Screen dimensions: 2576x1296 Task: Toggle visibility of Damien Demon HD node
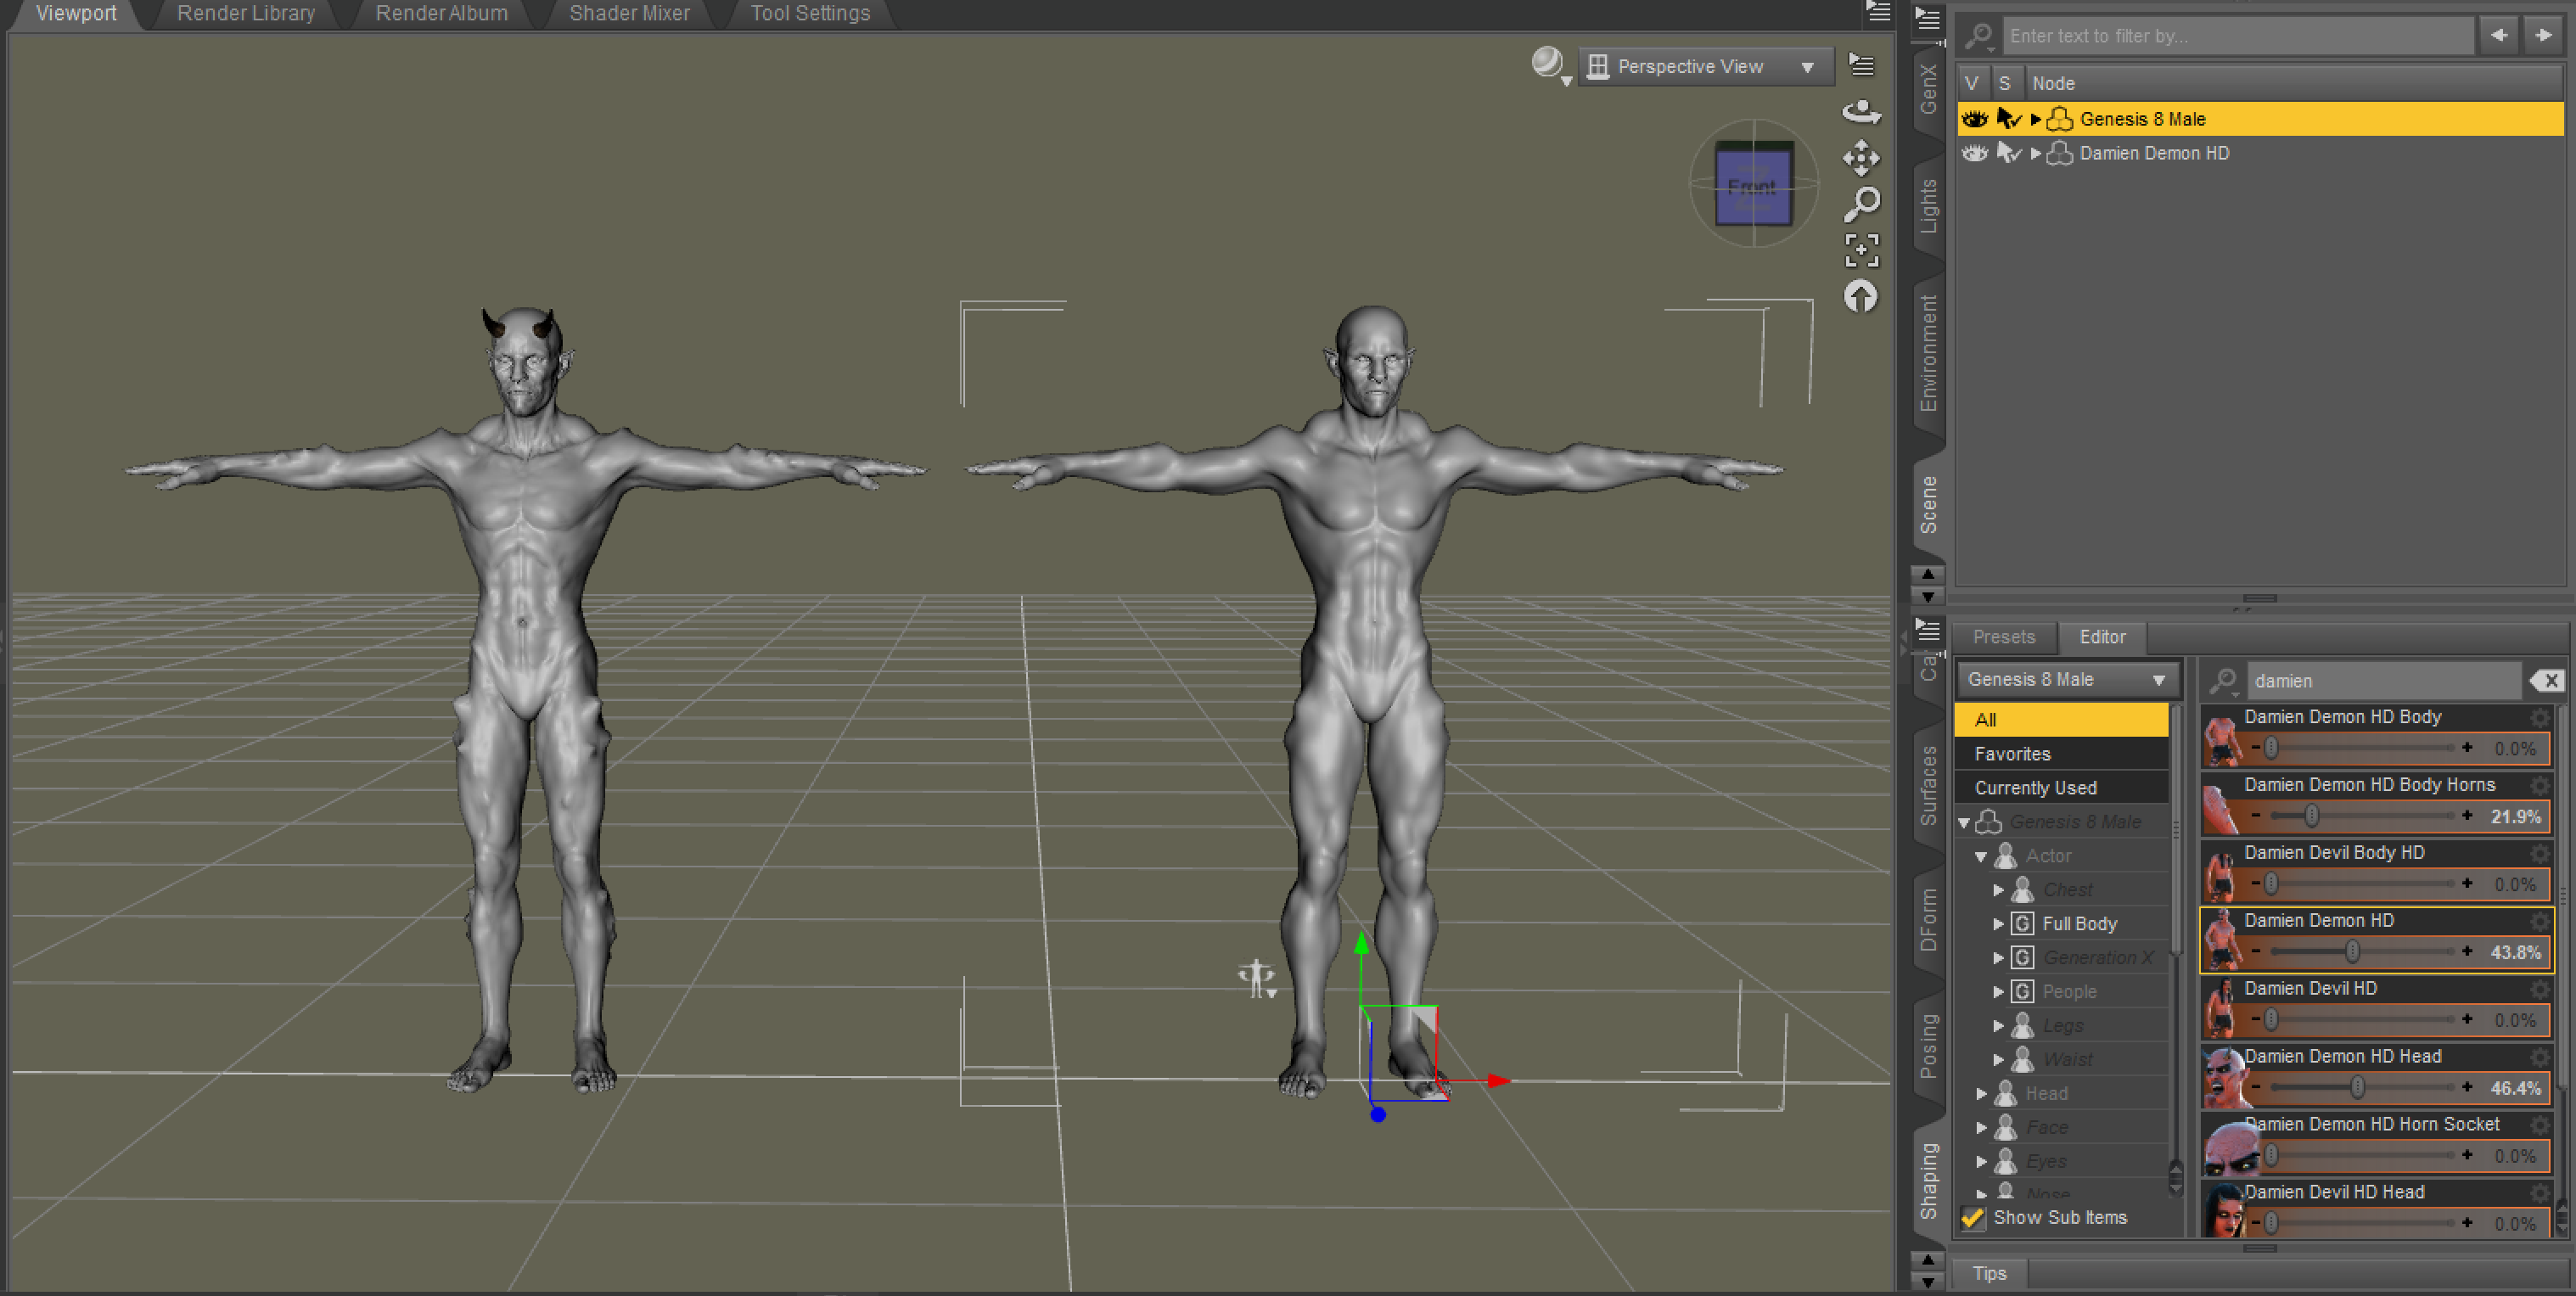click(1974, 153)
